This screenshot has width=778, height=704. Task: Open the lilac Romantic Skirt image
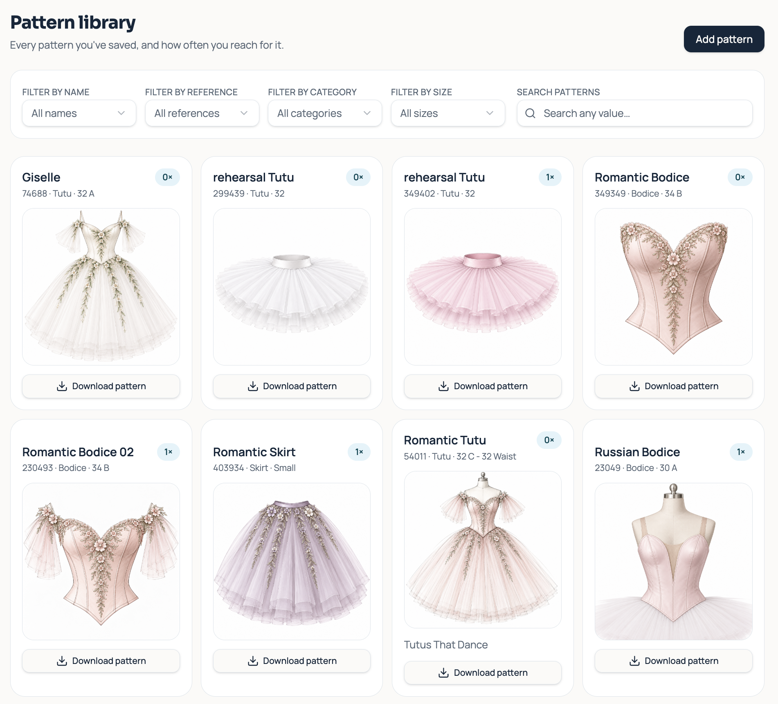(x=292, y=561)
